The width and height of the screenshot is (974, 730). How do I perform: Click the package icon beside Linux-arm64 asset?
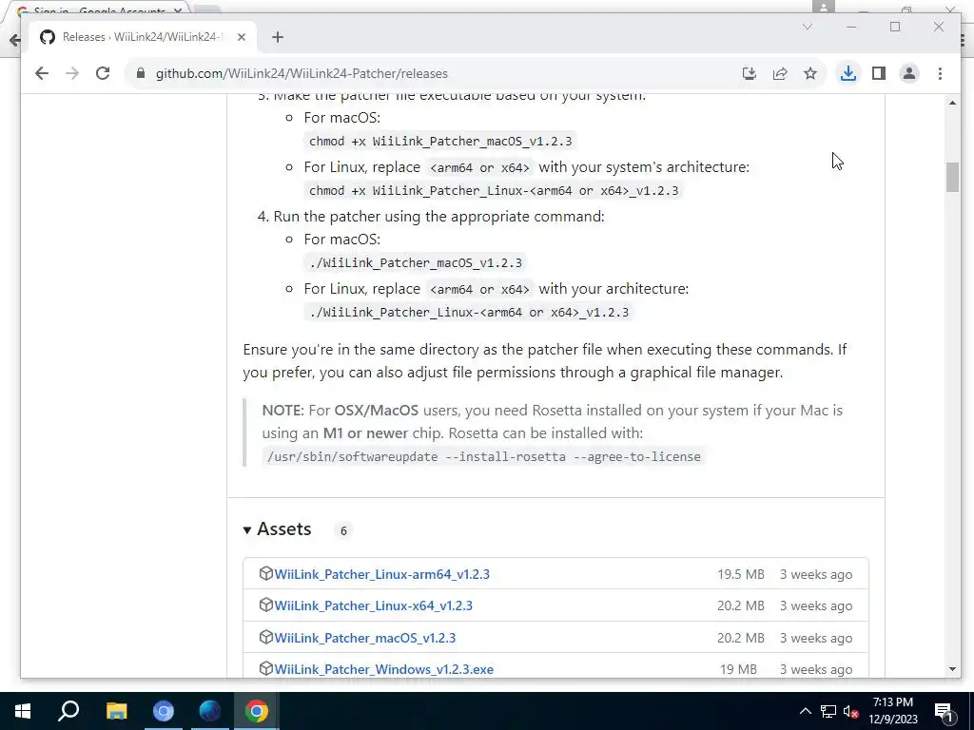(266, 573)
